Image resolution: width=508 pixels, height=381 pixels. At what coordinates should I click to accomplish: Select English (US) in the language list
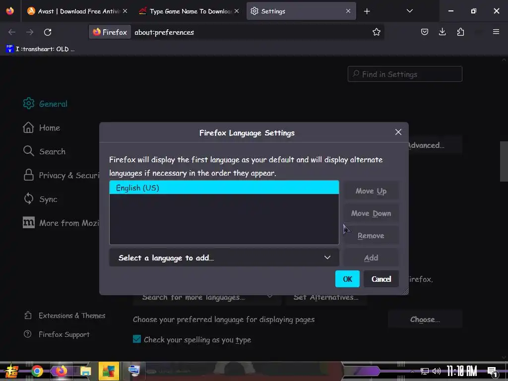pos(224,188)
